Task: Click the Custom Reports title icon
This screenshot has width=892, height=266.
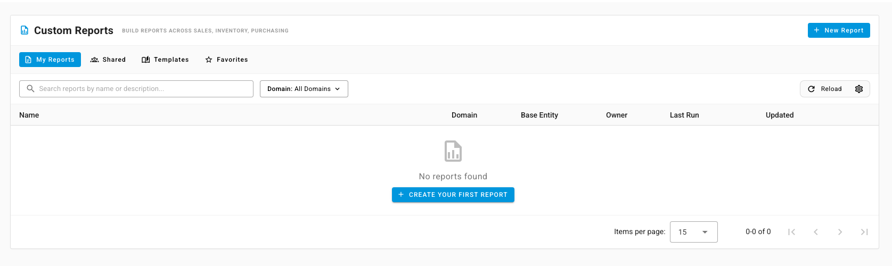Action: click(x=24, y=30)
